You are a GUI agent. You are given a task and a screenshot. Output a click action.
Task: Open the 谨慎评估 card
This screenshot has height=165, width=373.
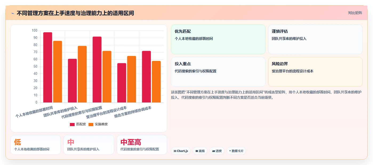[315, 39]
